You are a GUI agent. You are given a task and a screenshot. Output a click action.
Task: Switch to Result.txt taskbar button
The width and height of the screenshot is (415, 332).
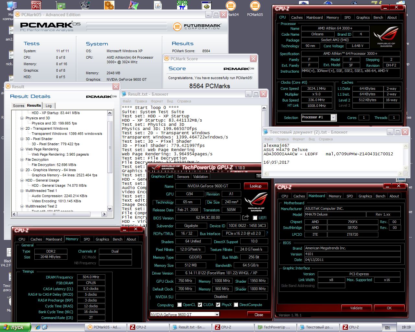[190, 327]
